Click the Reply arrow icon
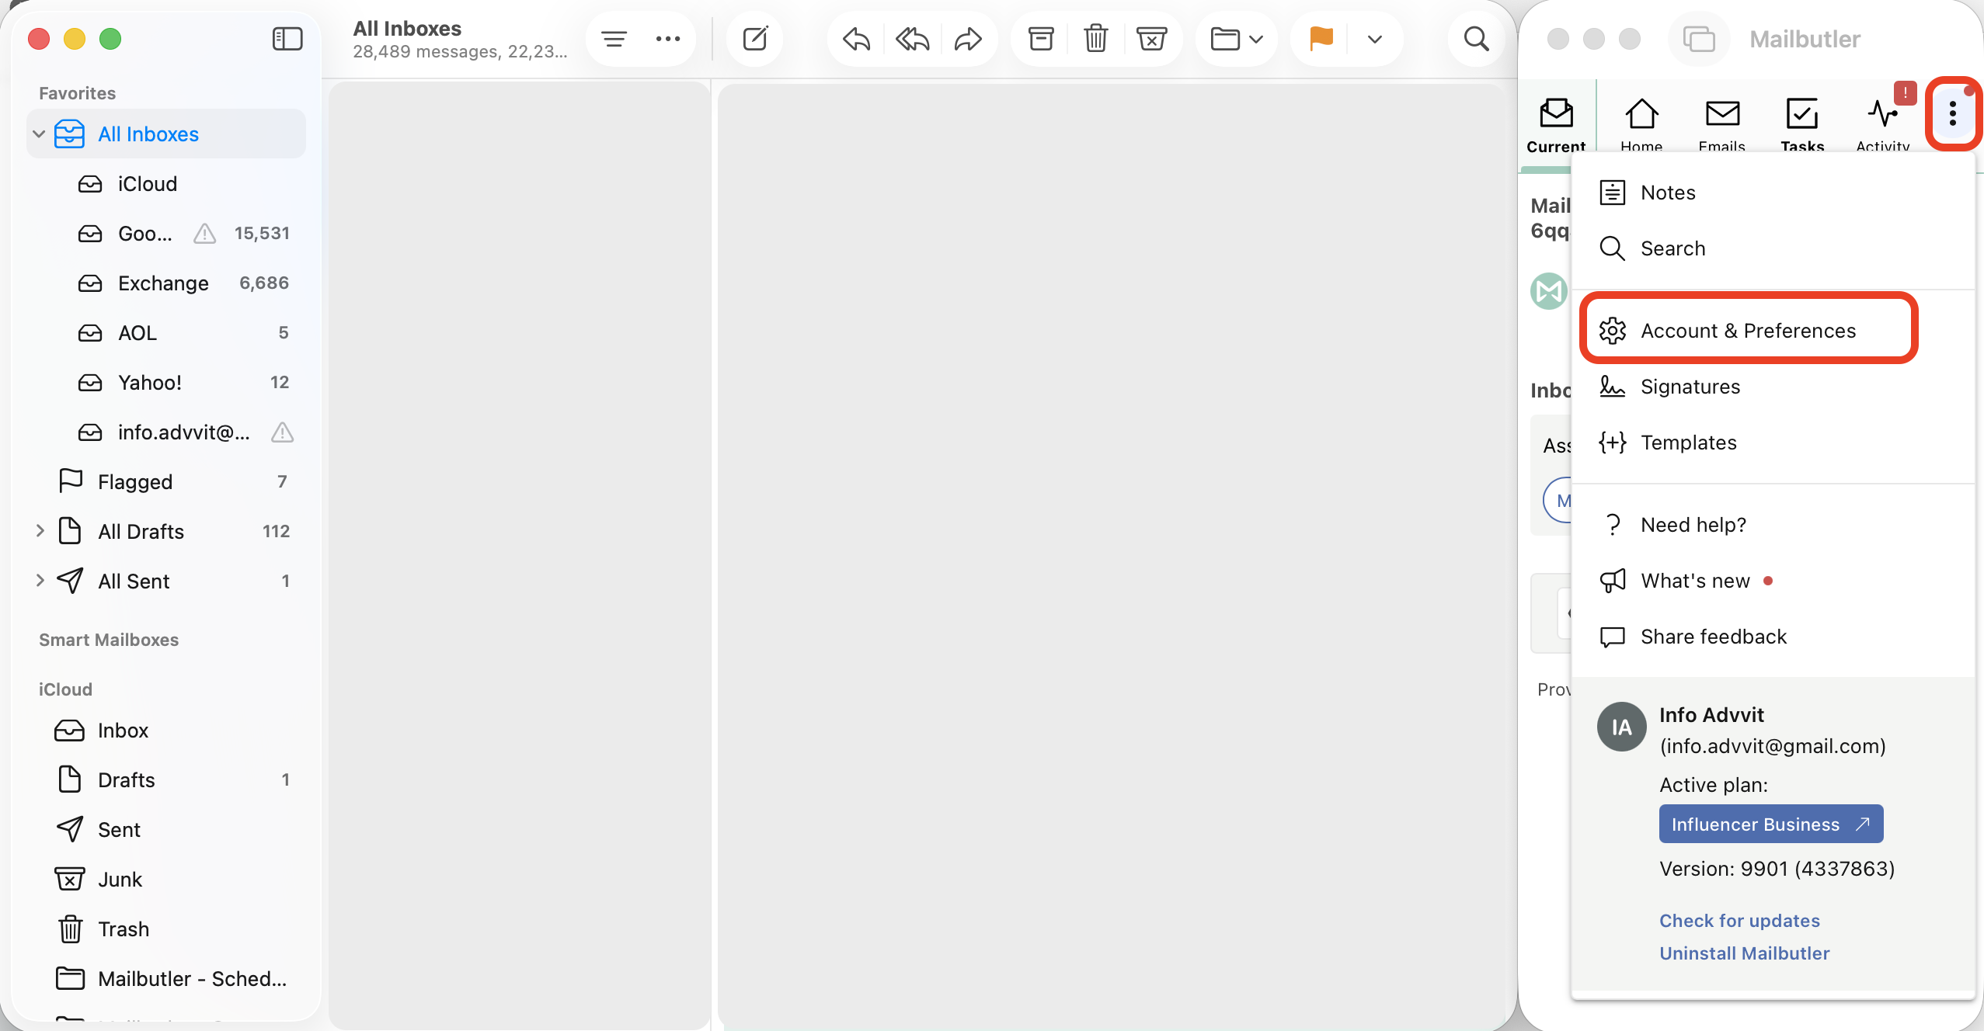 pos(856,39)
